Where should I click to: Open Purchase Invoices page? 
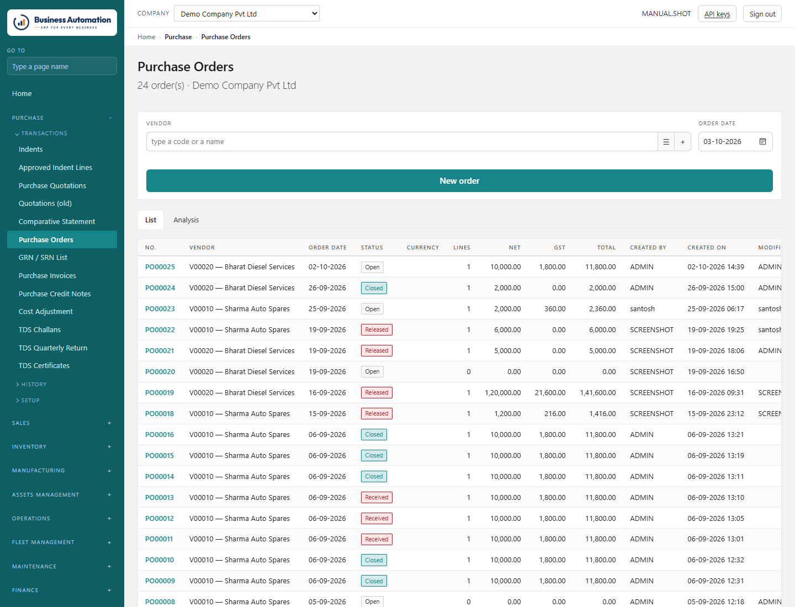[x=62, y=276]
